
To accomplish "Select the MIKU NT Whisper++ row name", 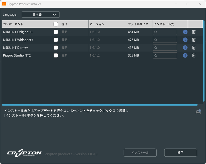I will point(18,40).
